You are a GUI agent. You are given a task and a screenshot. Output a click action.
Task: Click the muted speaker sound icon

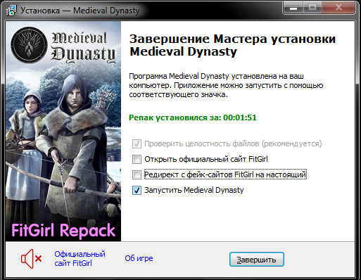(31, 259)
